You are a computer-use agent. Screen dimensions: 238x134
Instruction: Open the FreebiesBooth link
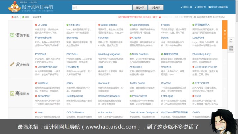(43, 38)
